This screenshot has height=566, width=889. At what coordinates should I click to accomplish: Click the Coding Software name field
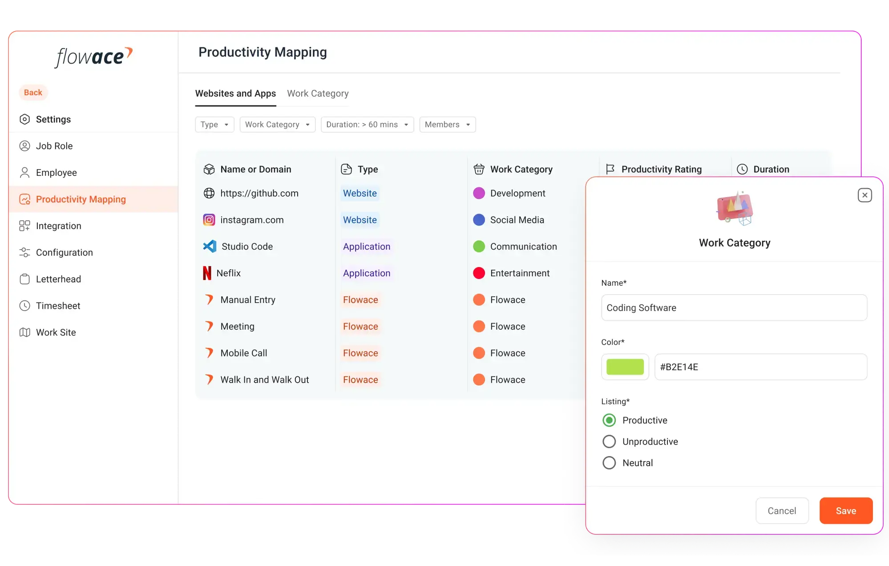point(734,307)
